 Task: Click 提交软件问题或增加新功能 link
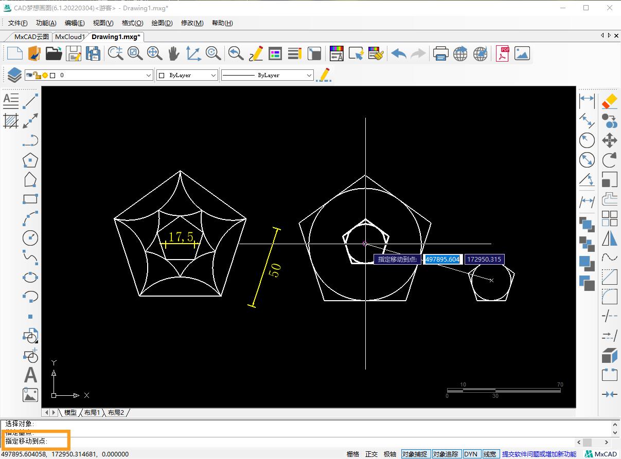(x=539, y=454)
